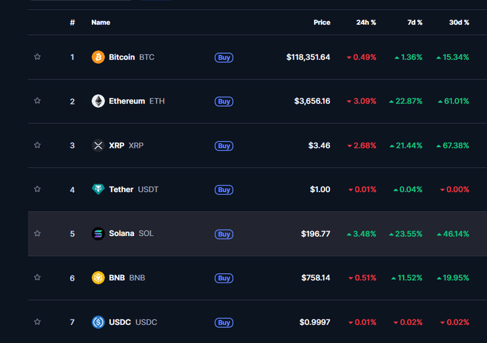Sort by the 30d % column header
The image size is (487, 343).
[x=459, y=23]
